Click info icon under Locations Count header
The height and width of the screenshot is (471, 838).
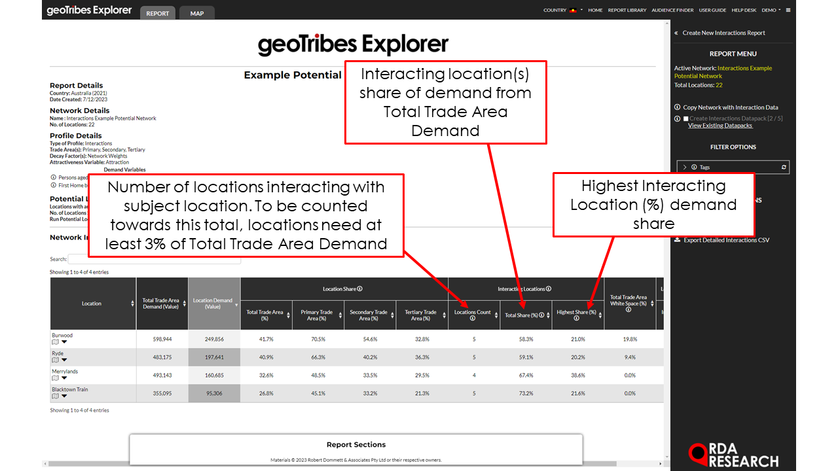click(x=473, y=319)
